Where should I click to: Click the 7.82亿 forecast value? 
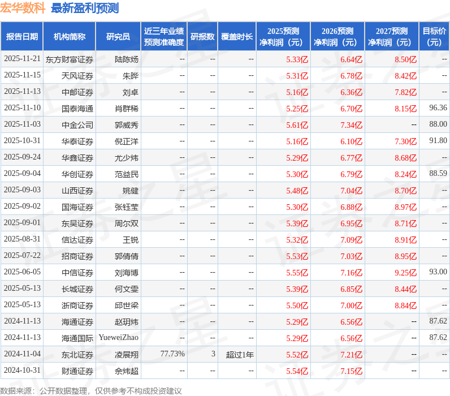pyautogui.click(x=405, y=92)
